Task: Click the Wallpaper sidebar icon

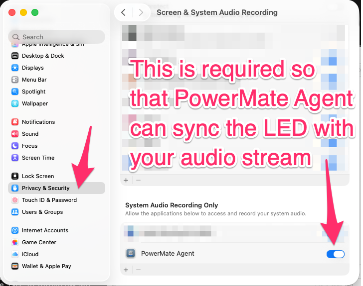Action: (x=15, y=103)
